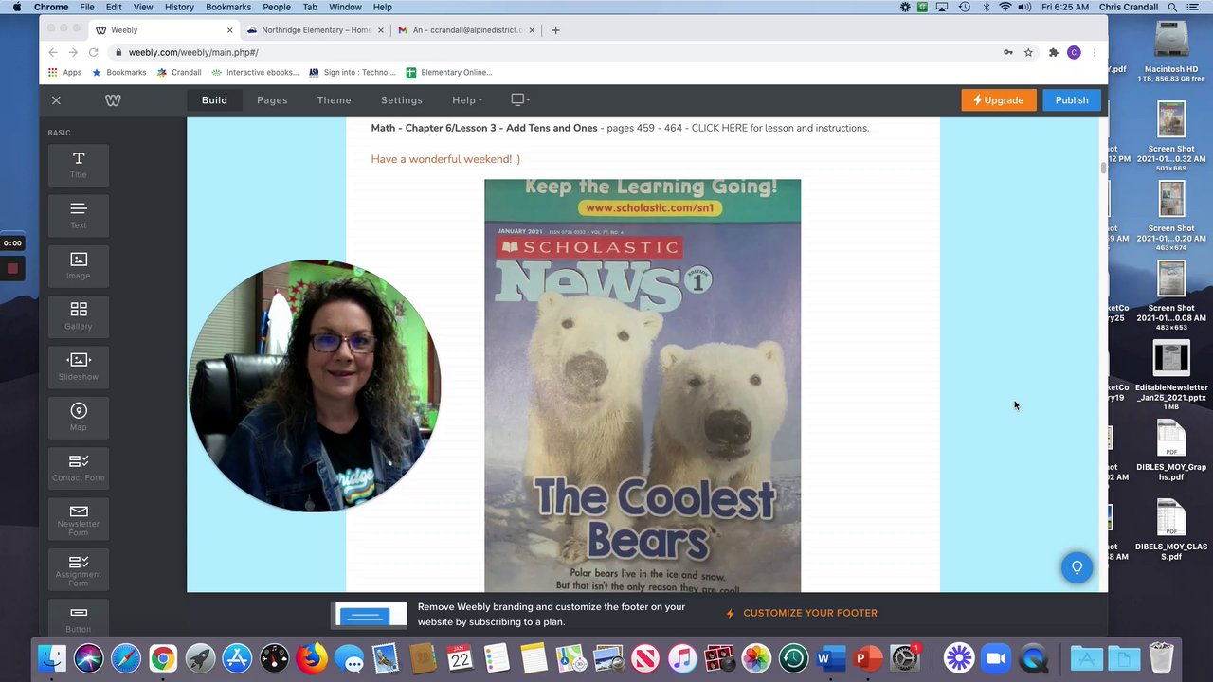Select the Slideshow element in sidebar
The height and width of the screenshot is (682, 1213).
click(x=79, y=367)
